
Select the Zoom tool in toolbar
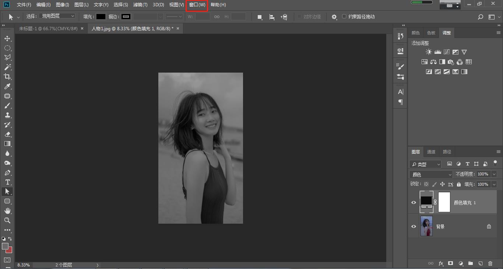(7, 220)
